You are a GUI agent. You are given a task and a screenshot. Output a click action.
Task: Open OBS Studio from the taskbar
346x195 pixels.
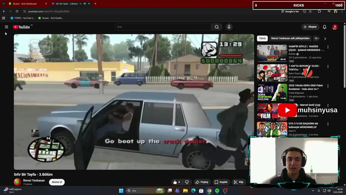[225, 191]
